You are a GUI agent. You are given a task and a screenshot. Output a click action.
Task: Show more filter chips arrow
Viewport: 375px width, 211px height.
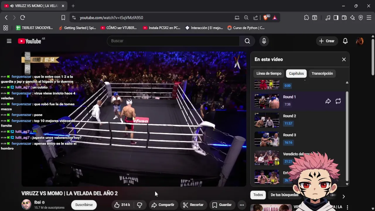pyautogui.click(x=344, y=196)
